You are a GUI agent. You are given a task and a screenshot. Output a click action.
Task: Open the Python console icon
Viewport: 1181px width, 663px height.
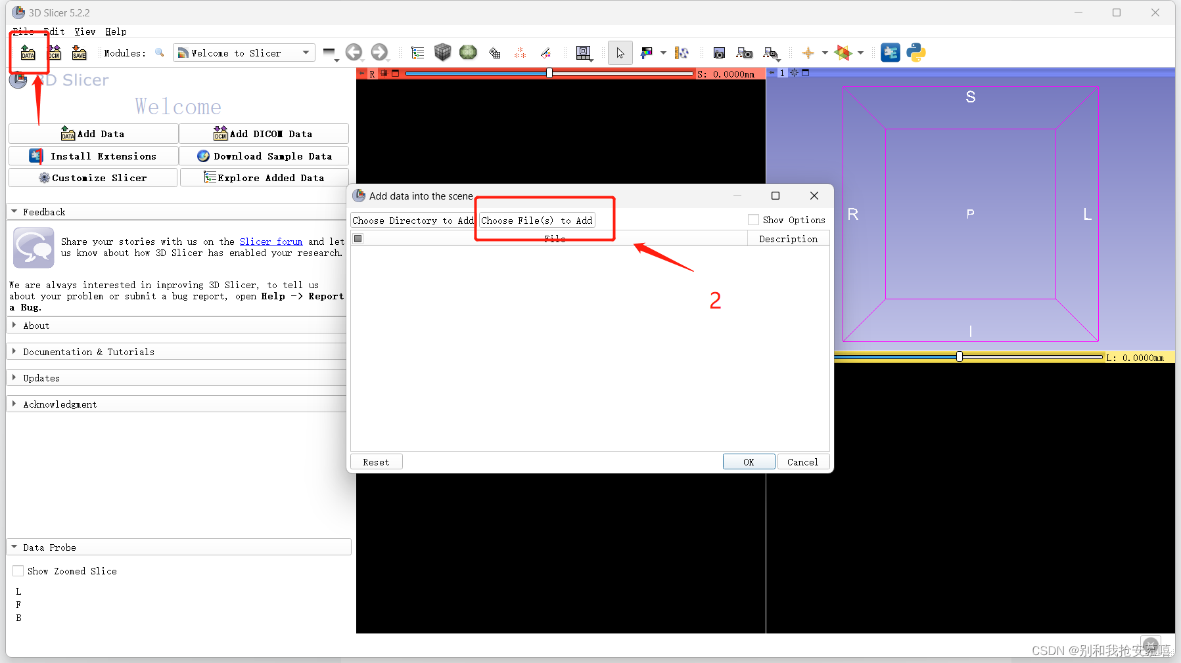pyautogui.click(x=916, y=53)
